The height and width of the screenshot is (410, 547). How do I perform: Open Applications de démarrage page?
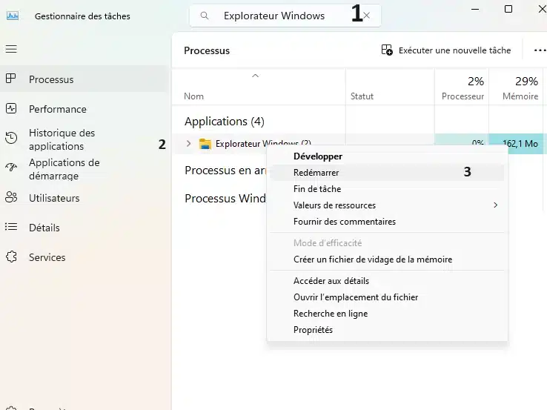tap(84, 169)
